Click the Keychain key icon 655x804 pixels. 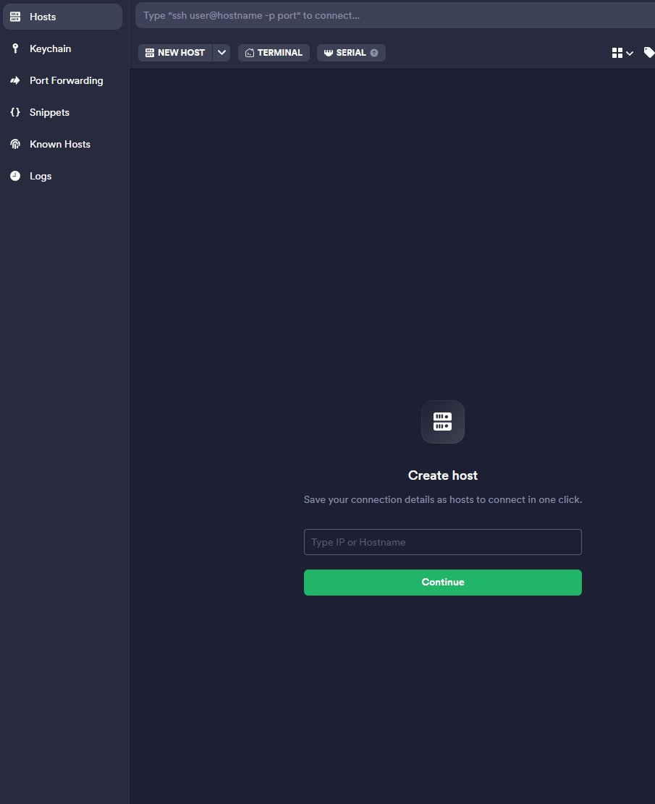[15, 48]
